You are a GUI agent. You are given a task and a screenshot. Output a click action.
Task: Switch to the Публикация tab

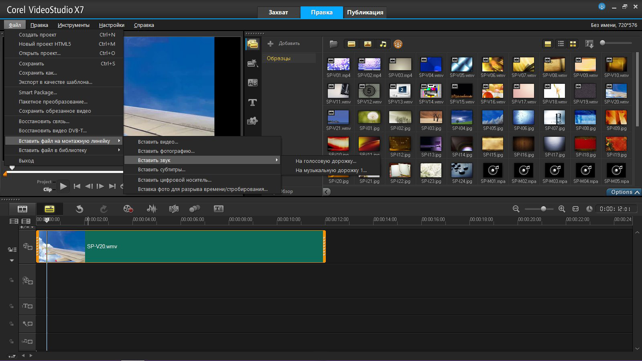[365, 12]
